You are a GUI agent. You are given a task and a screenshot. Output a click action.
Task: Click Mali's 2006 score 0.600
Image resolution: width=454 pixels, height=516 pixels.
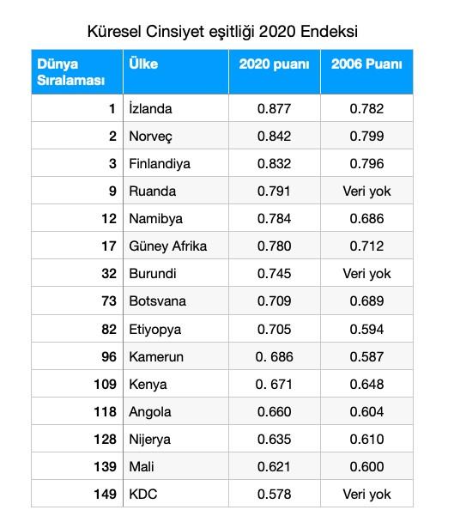tap(366, 467)
